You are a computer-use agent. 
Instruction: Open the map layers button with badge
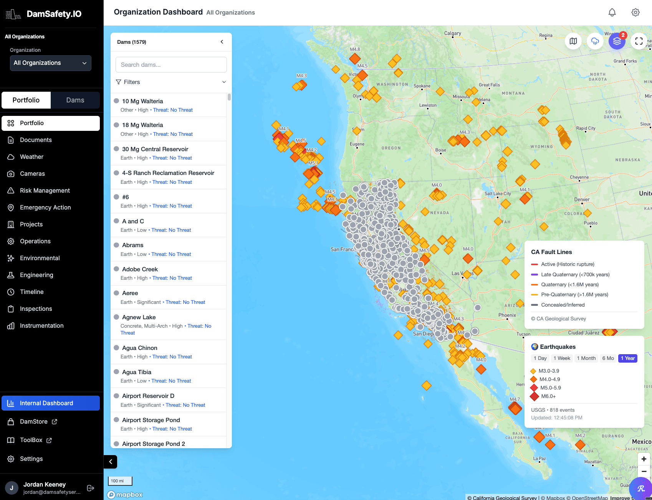pyautogui.click(x=617, y=41)
